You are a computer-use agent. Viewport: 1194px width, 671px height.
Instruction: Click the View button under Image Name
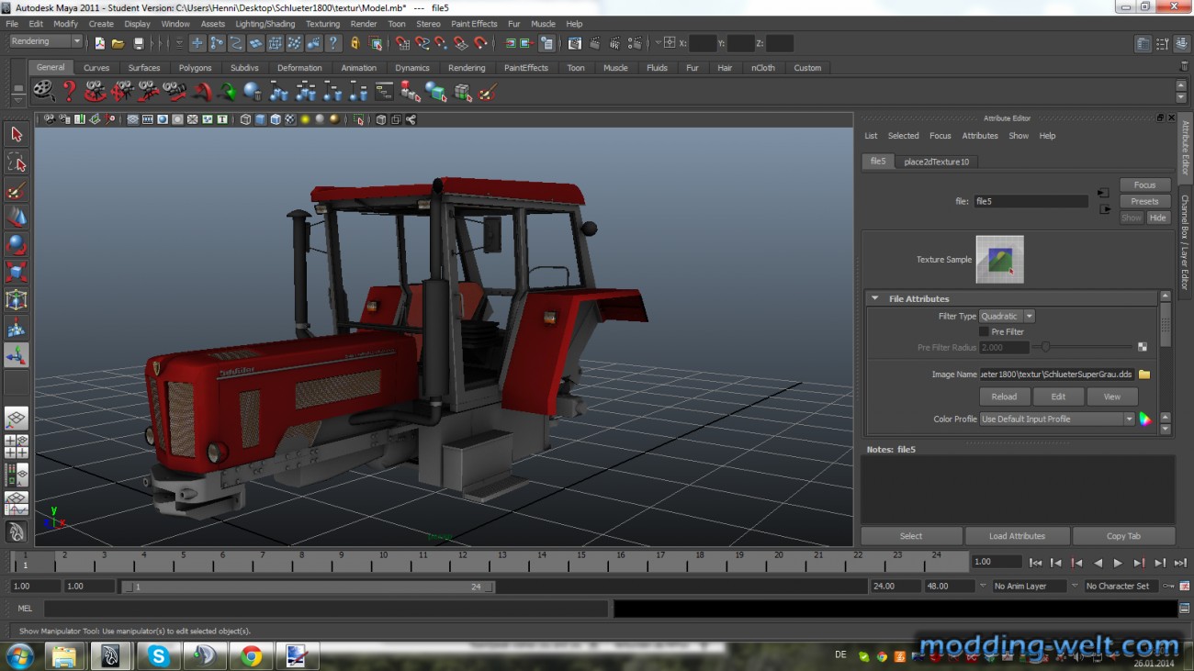[x=1112, y=397]
